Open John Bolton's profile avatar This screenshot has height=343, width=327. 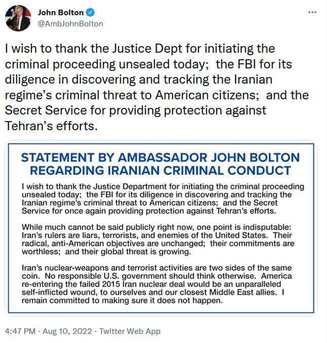click(x=18, y=18)
